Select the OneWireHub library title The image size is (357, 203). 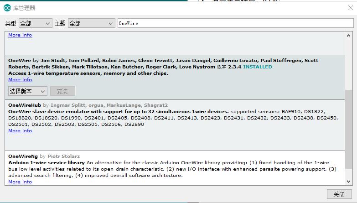[25, 105]
